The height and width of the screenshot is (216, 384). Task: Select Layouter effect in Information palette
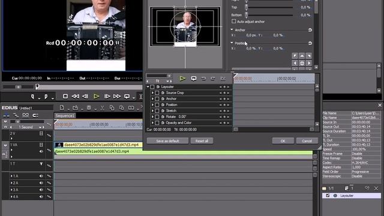pyautogui.click(x=352, y=196)
